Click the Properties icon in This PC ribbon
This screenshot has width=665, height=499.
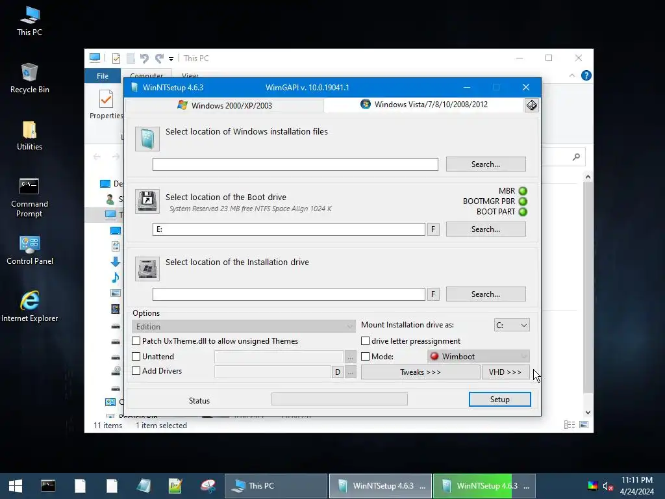106,105
